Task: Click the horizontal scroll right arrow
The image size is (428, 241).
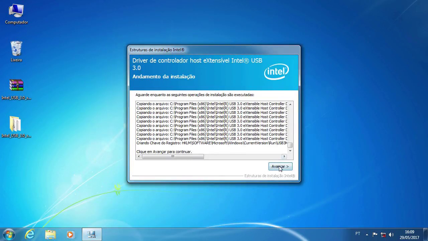Action: 284,156
